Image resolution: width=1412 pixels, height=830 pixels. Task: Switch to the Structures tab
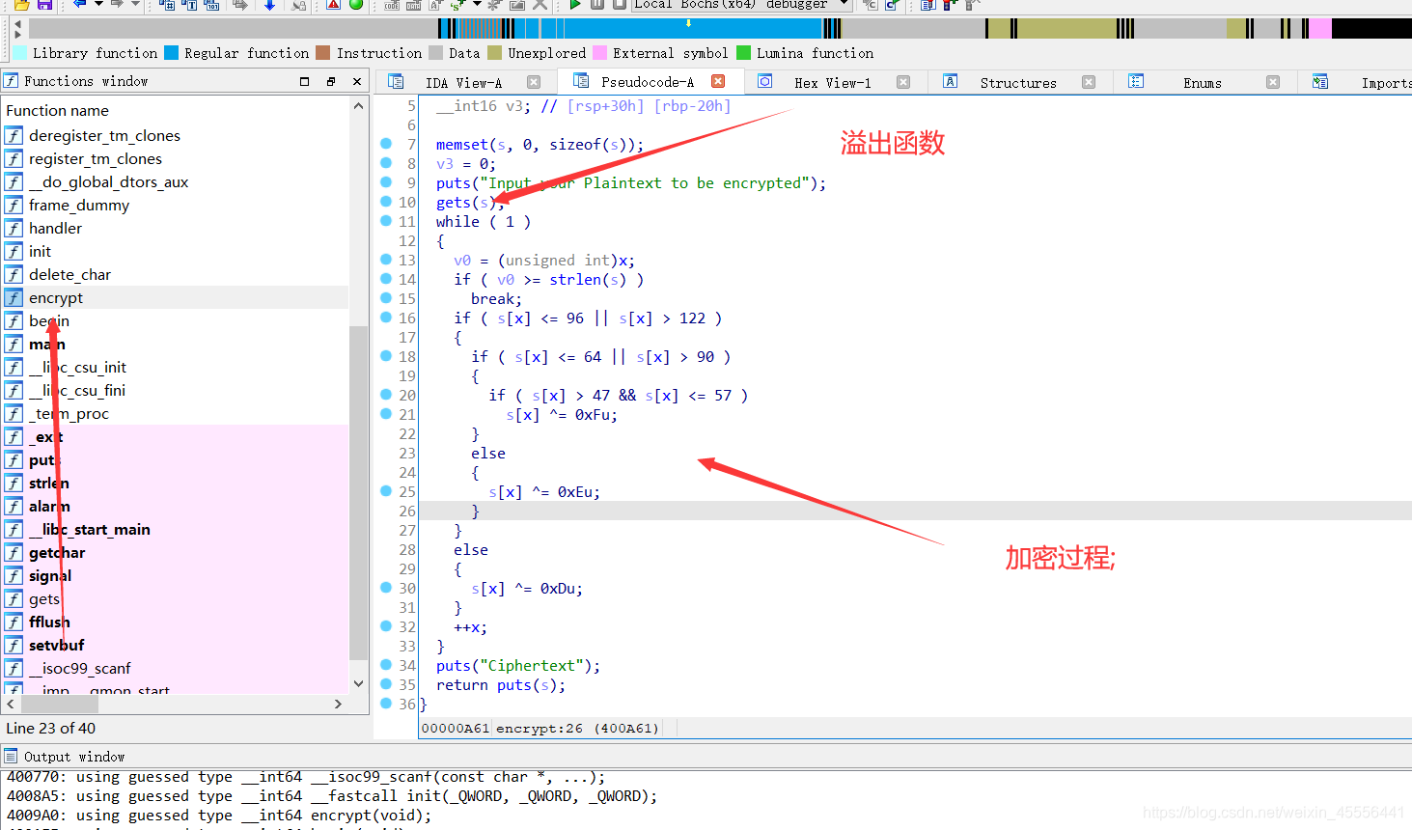tap(1018, 83)
